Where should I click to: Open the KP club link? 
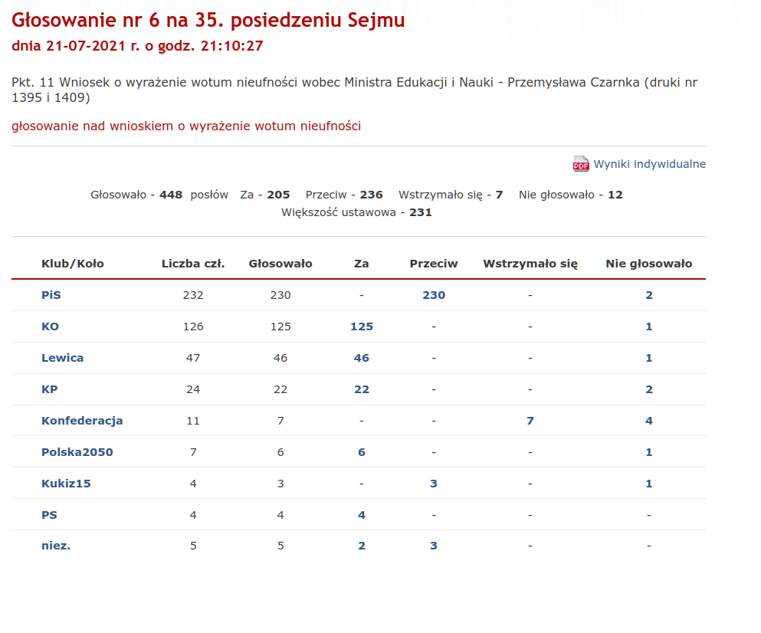(50, 389)
